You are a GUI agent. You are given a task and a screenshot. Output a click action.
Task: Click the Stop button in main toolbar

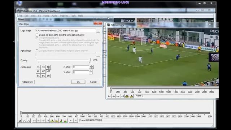tap(20, 121)
